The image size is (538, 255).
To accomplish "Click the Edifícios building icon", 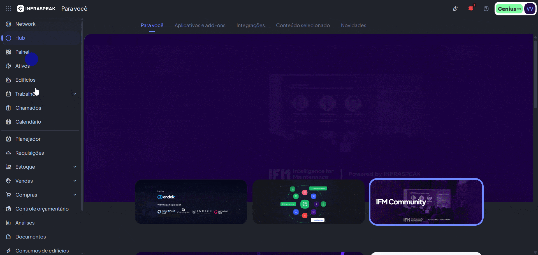I will [8, 80].
